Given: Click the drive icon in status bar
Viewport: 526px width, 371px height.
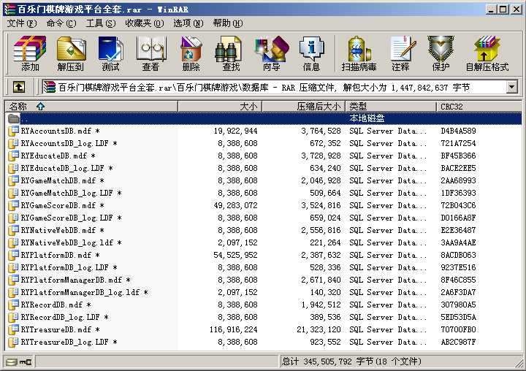Looking at the screenshot, I should (11, 362).
